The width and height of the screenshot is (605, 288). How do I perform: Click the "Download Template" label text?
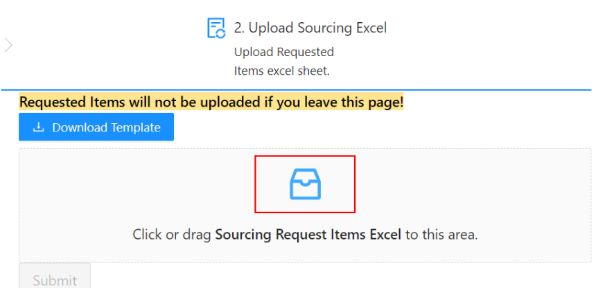[x=106, y=127]
